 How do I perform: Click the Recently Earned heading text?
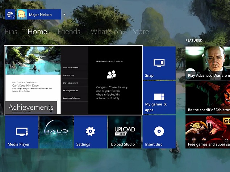coord(109,61)
